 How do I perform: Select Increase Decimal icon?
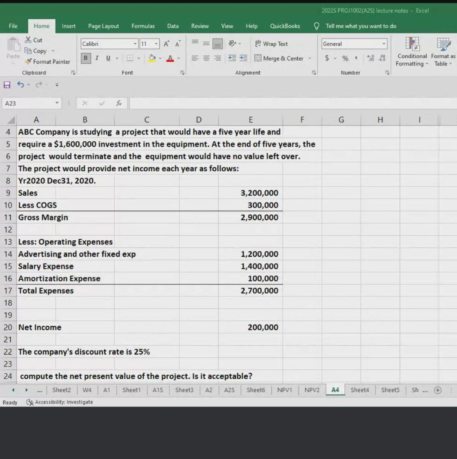point(370,58)
